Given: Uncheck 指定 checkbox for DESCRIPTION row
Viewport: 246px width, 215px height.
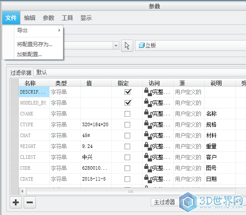Looking at the screenshot, I should click(128, 92).
